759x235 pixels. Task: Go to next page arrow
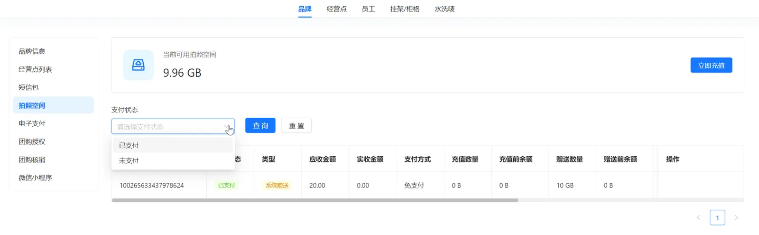[x=736, y=217]
